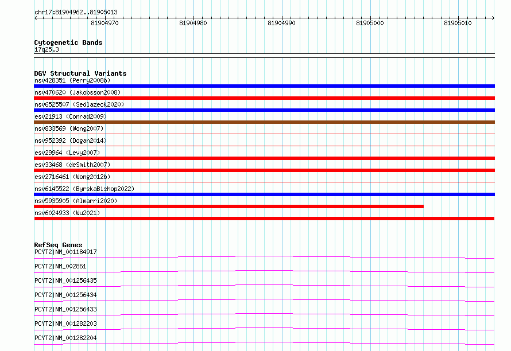
Task: Click ruler position 81904970
Action: (x=104, y=23)
